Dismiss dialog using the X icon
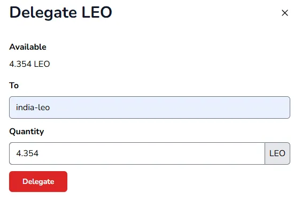The image size is (302, 200). (x=285, y=13)
